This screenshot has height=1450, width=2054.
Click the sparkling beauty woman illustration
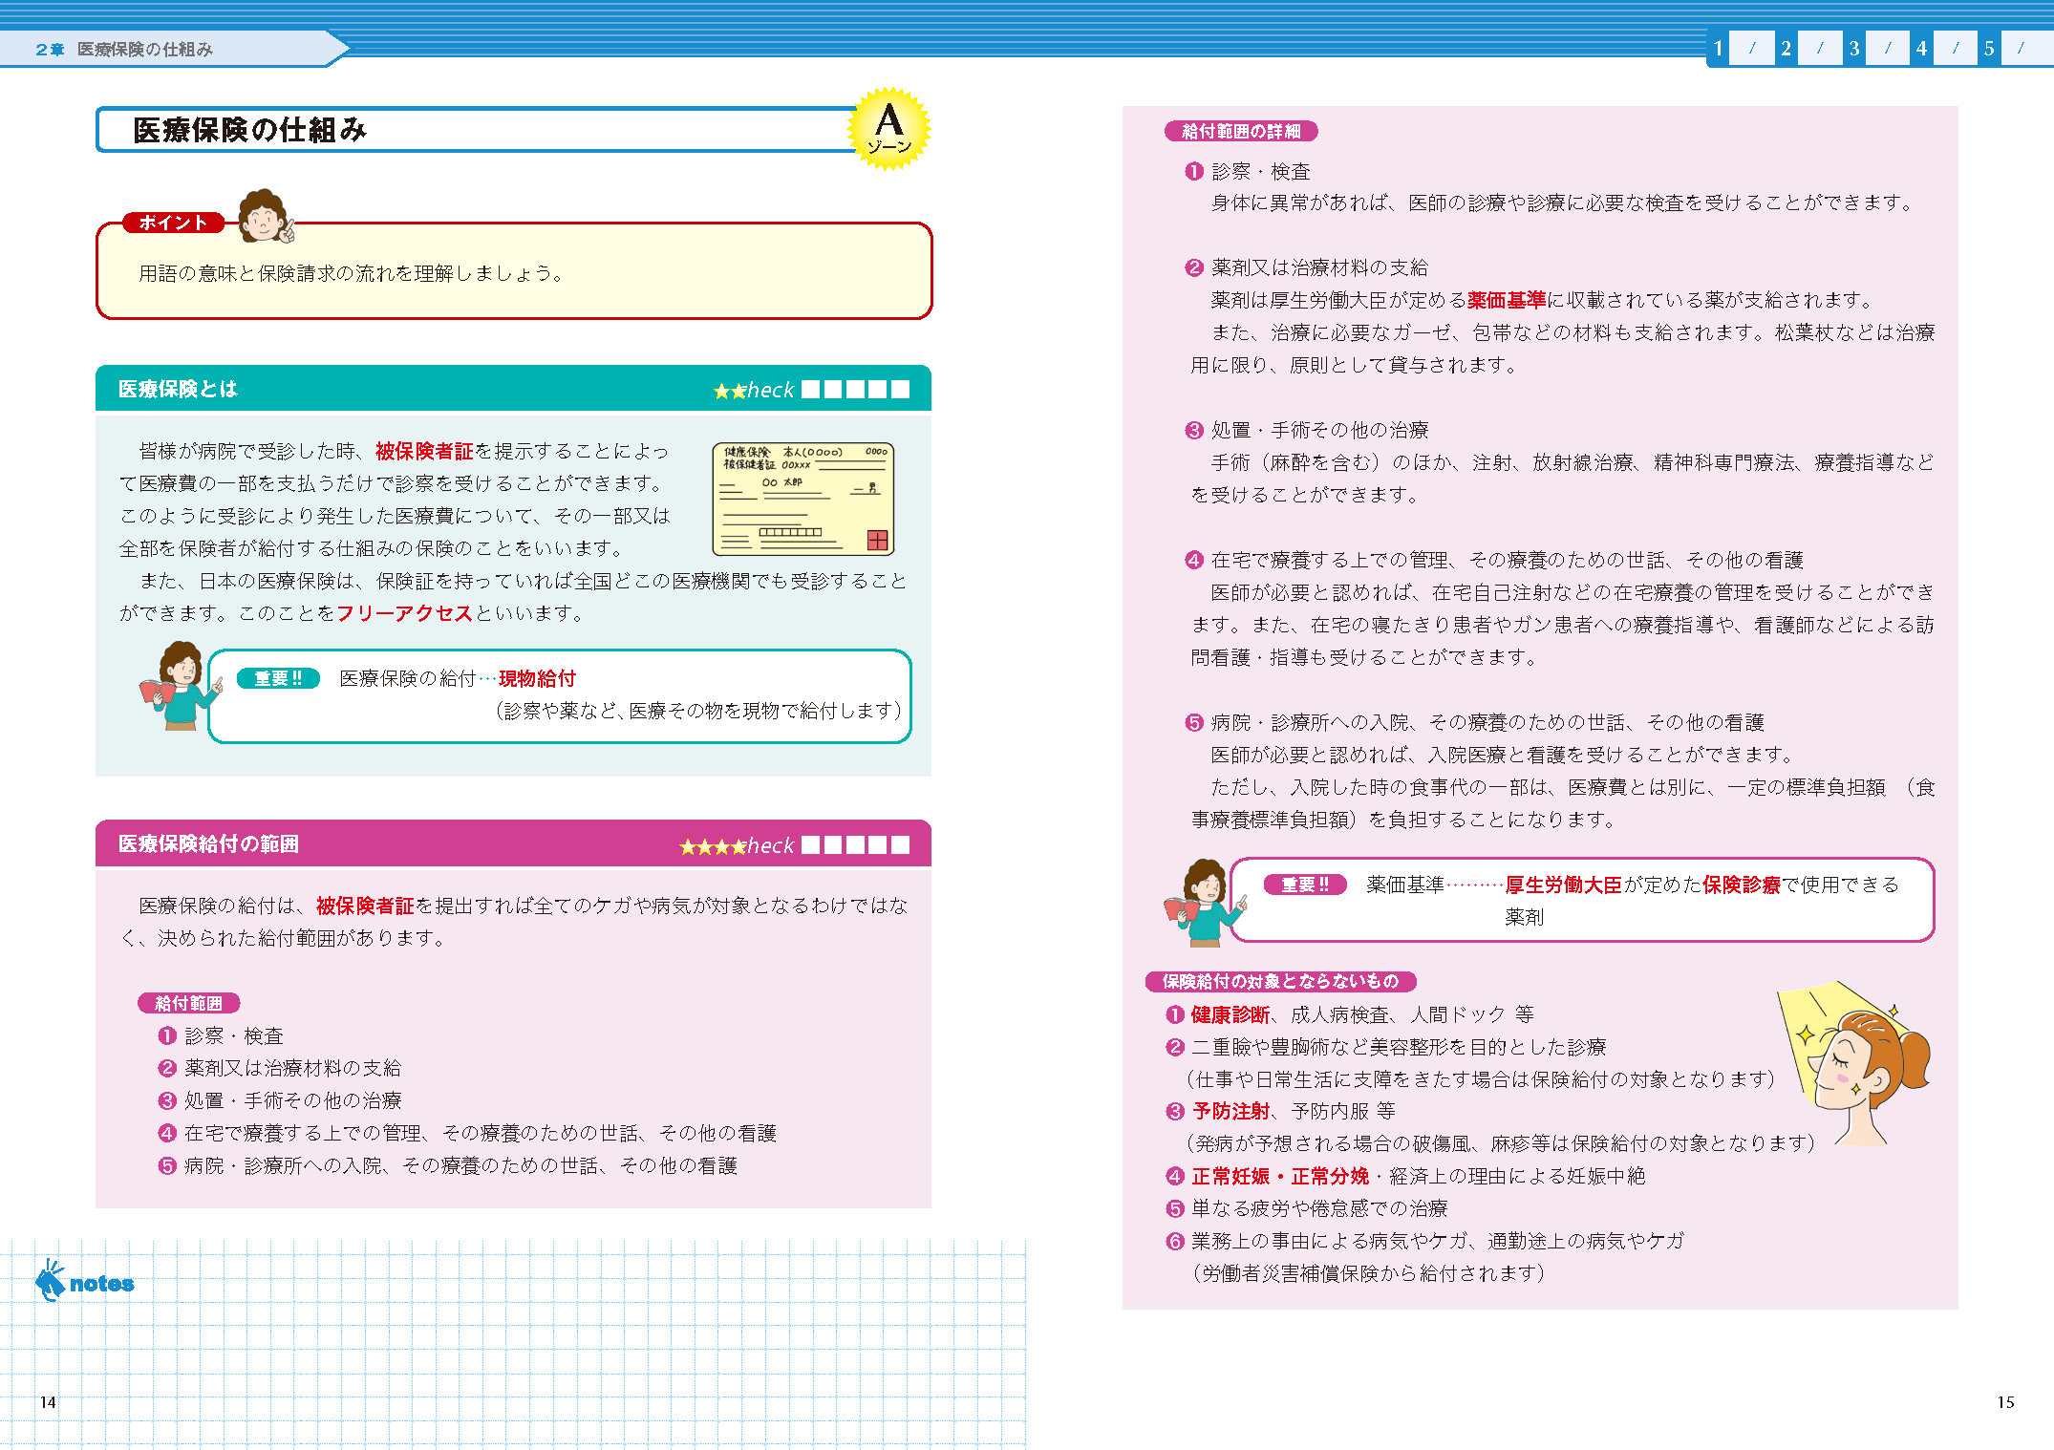(x=1852, y=1063)
